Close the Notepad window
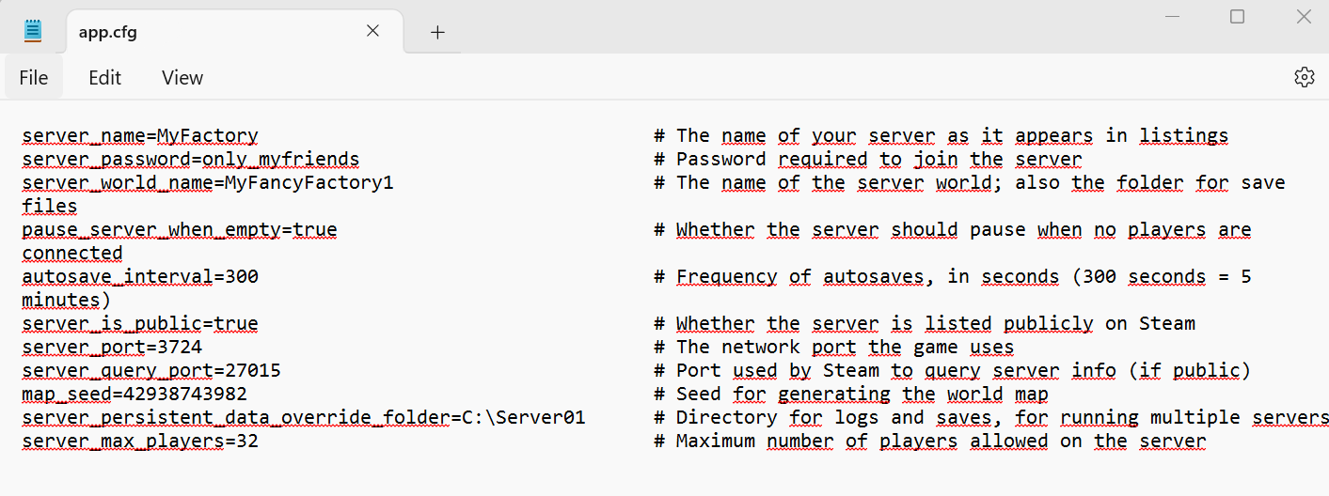The image size is (1329, 496). (x=1304, y=17)
